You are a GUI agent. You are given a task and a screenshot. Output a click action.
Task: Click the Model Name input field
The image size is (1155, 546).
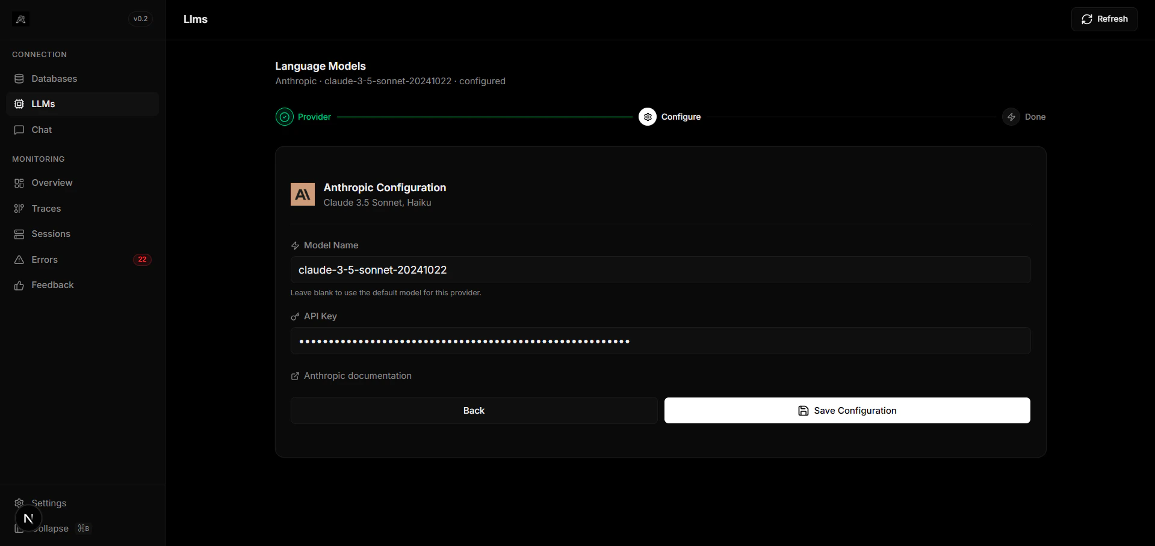(660, 270)
